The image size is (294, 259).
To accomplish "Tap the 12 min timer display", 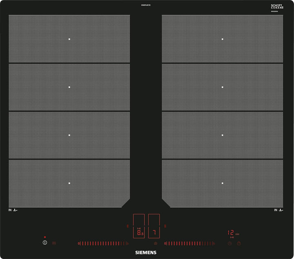I will point(232,233).
